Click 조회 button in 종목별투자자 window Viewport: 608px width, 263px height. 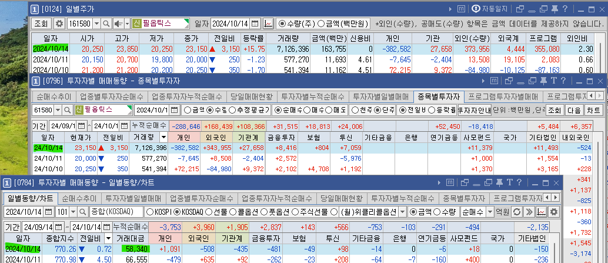pos(554,110)
